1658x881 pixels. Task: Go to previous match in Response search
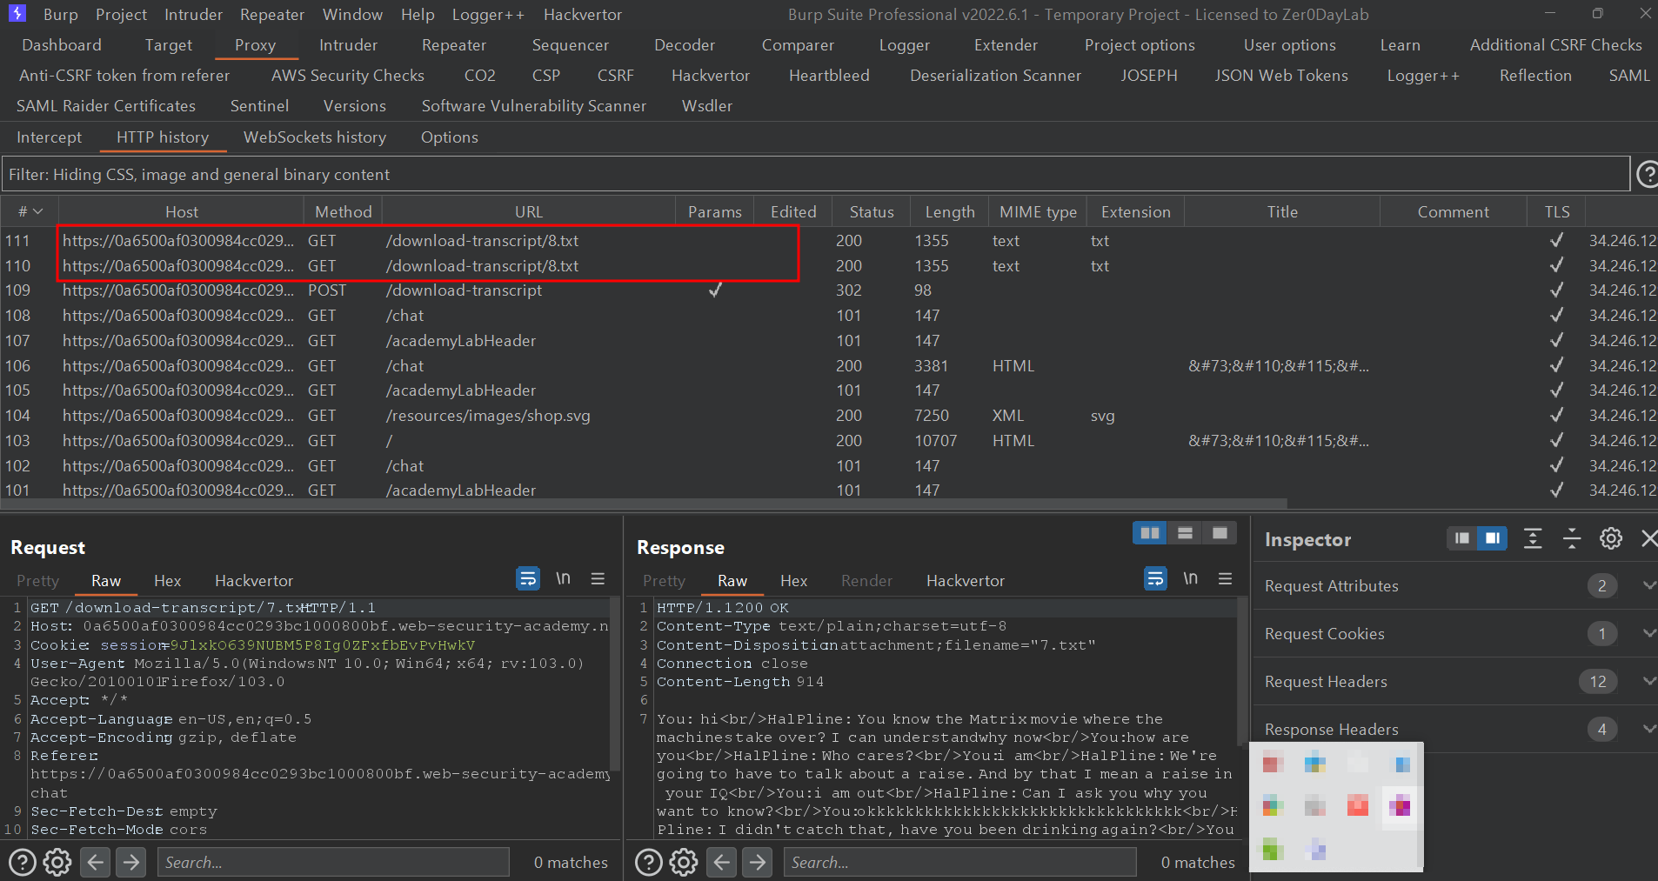point(722,863)
